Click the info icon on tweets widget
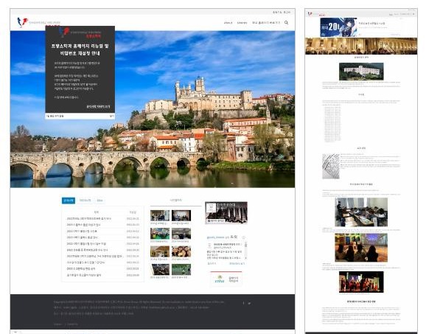 [x=243, y=237]
